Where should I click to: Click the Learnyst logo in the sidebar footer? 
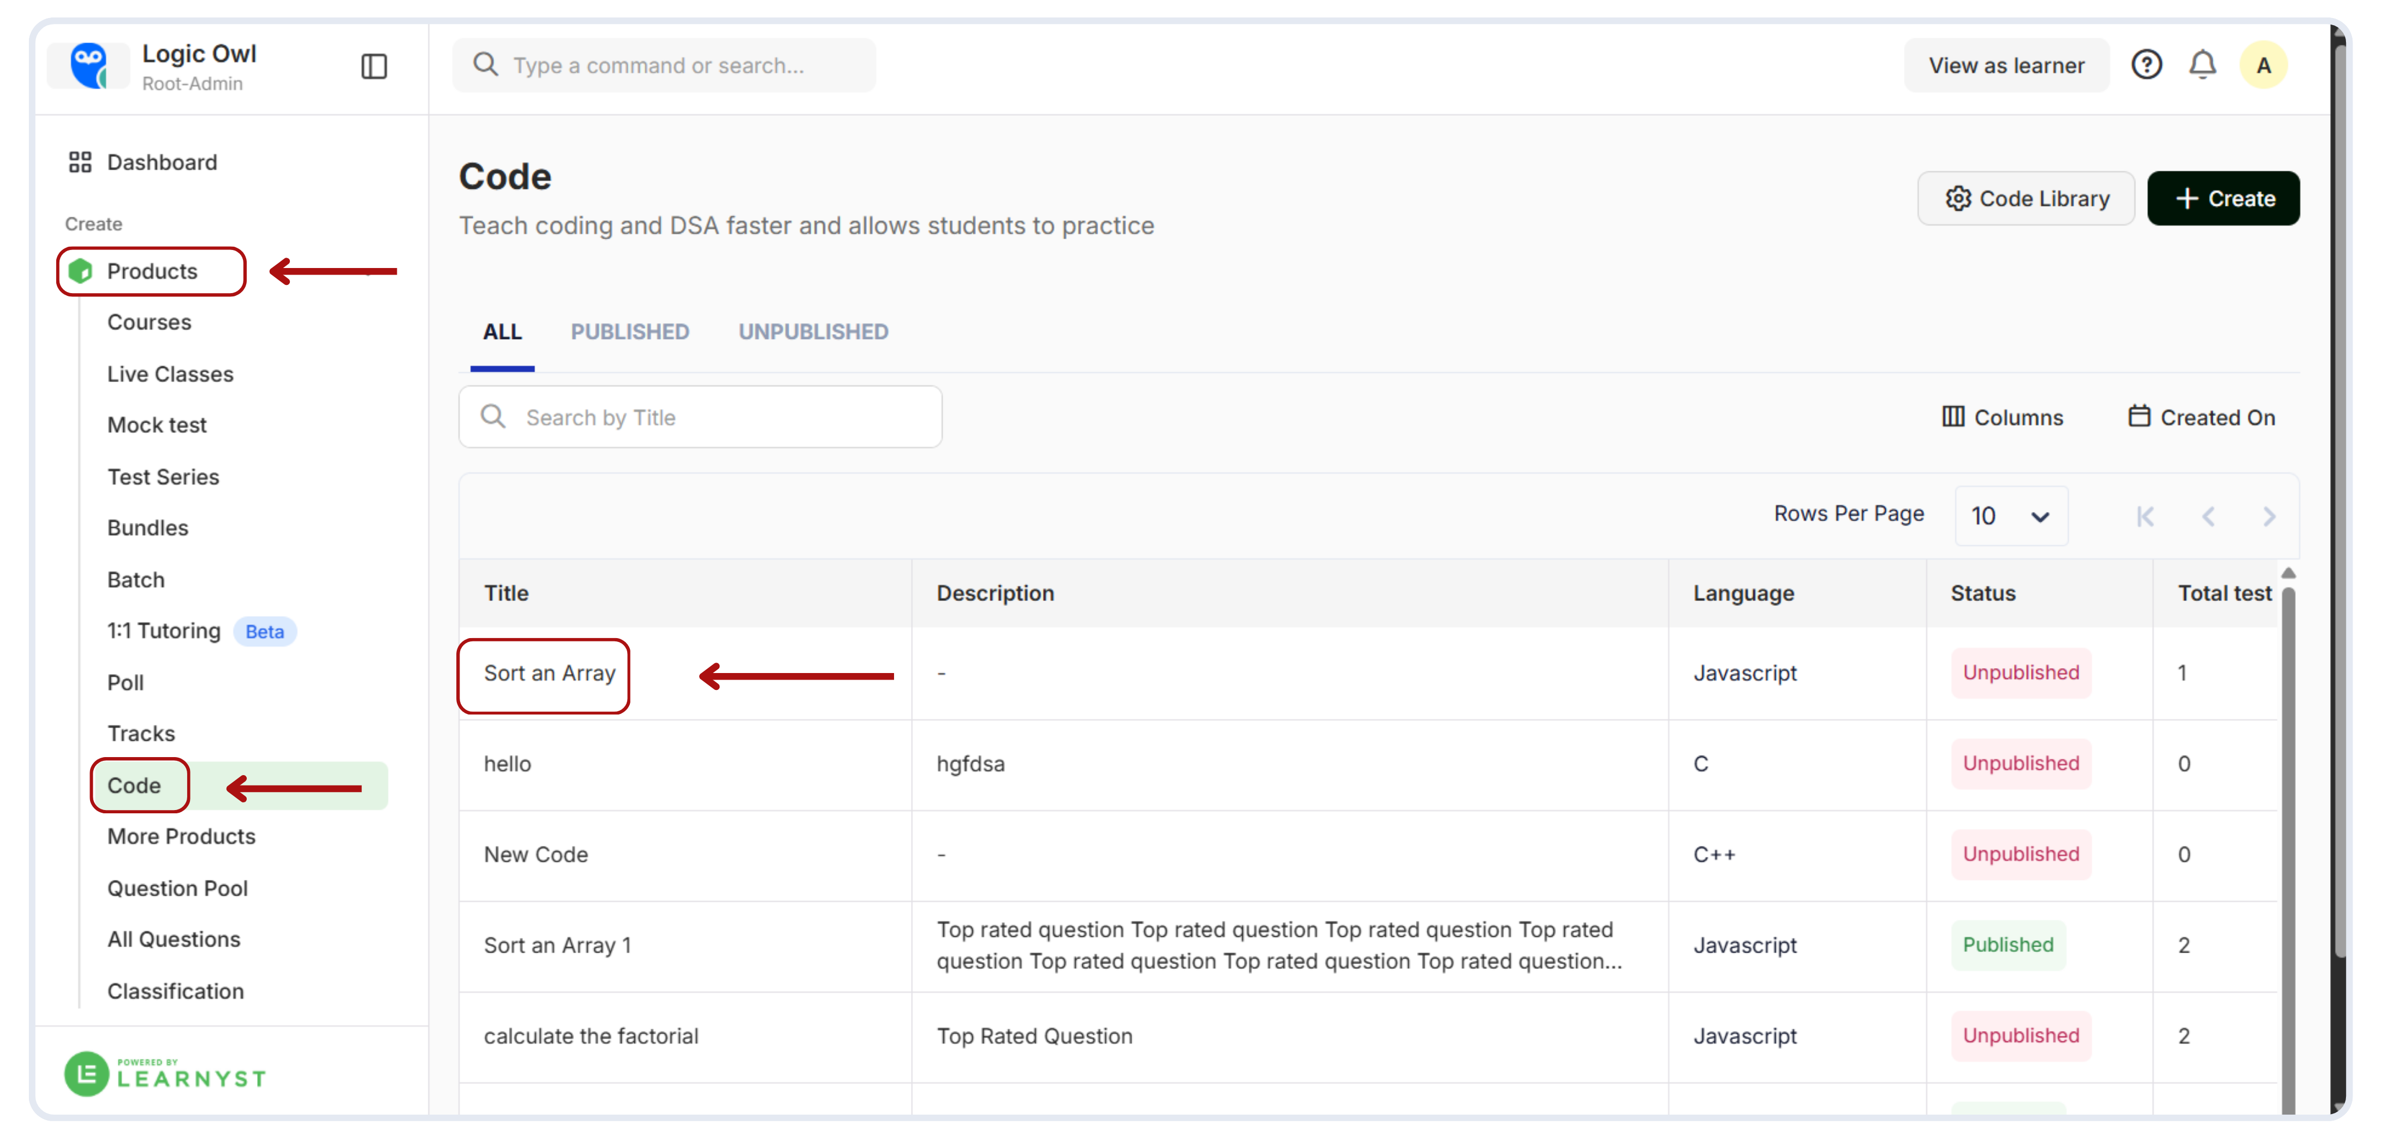[x=165, y=1074]
